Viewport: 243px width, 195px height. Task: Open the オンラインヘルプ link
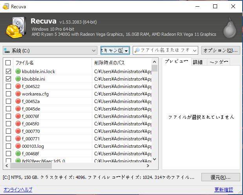18,190
